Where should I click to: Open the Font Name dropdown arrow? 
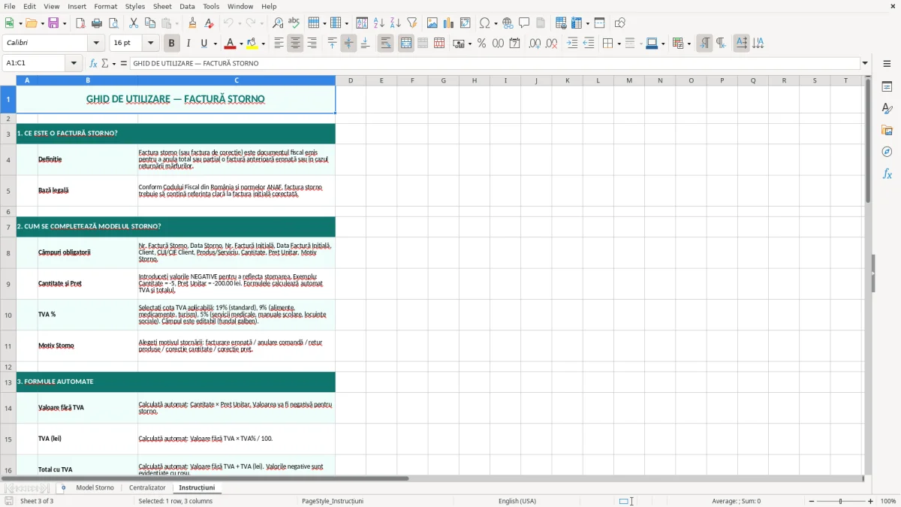pos(96,44)
